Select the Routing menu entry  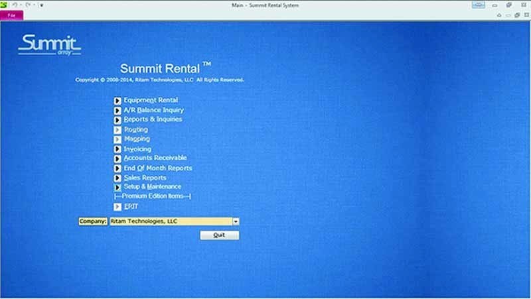point(136,129)
